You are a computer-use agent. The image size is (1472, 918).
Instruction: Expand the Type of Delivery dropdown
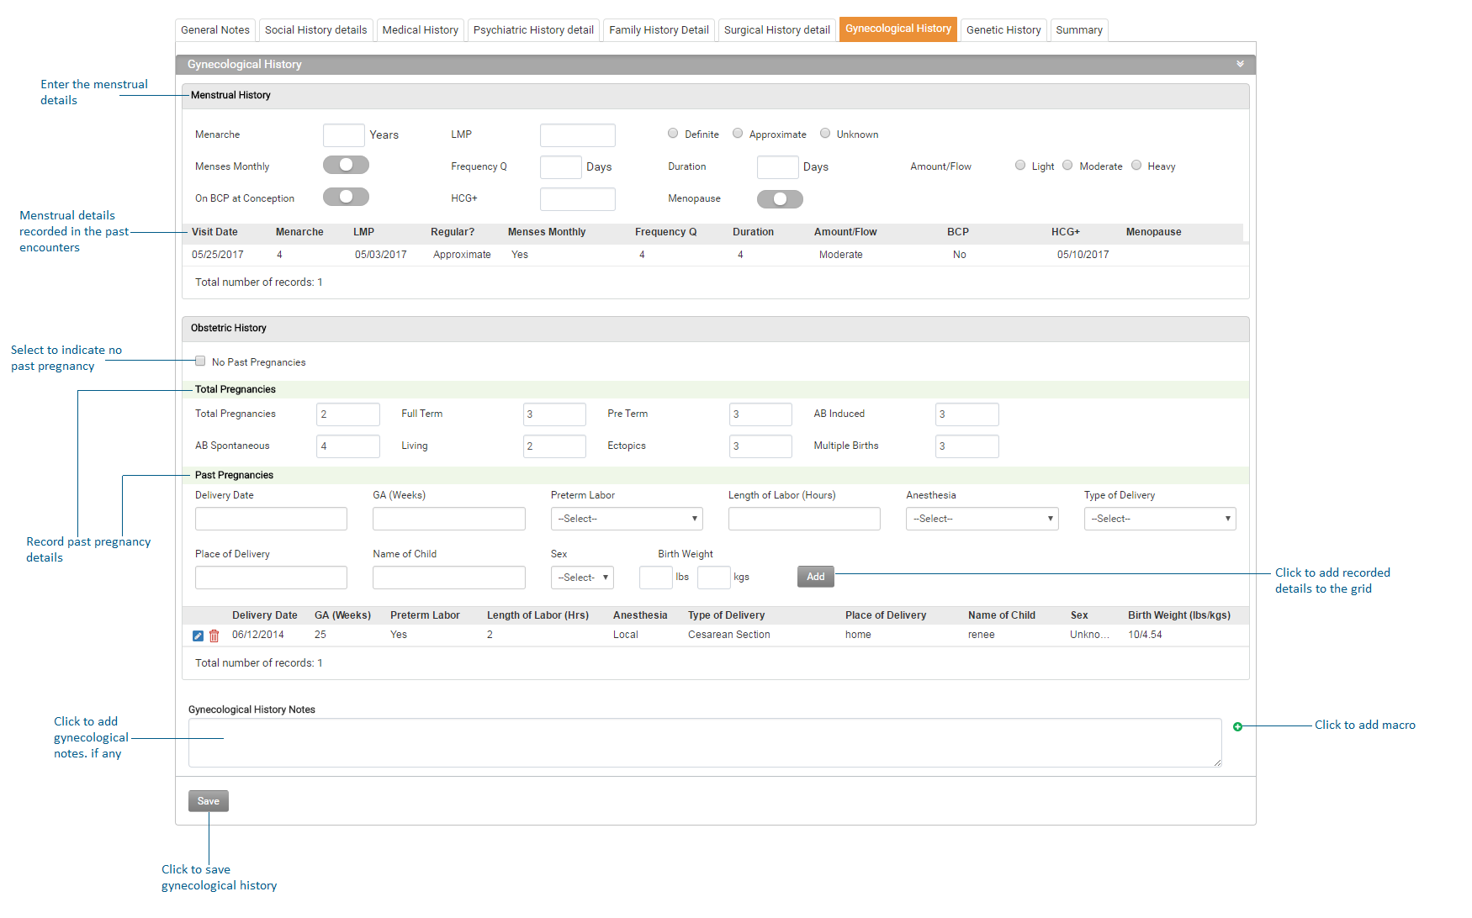(1159, 519)
